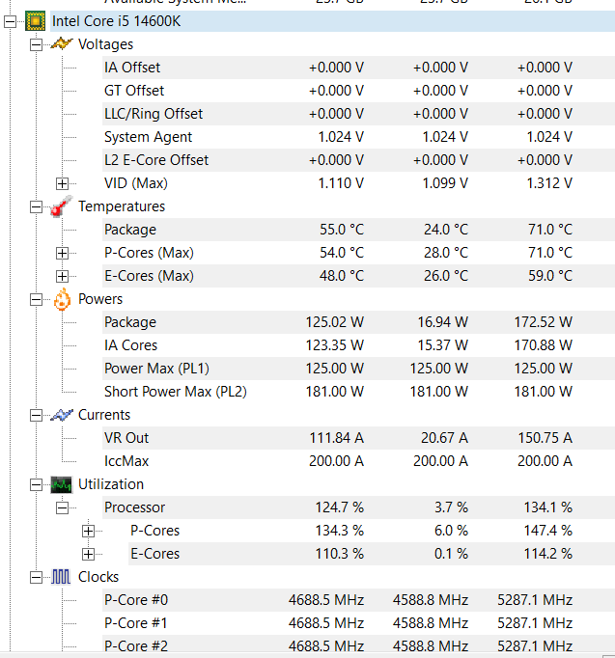Select the VID (Max) label
Image resolution: width=615 pixels, height=658 pixels.
136,183
